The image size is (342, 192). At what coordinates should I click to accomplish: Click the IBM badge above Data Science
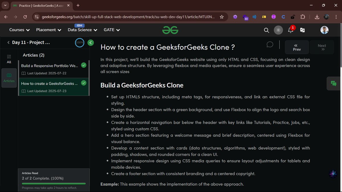(x=80, y=25)
